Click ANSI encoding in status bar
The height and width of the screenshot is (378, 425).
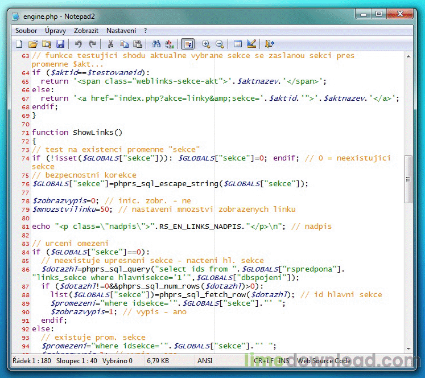pyautogui.click(x=205, y=360)
